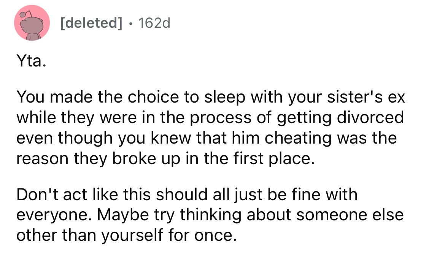Click the 162d comment timestamp

pos(154,24)
